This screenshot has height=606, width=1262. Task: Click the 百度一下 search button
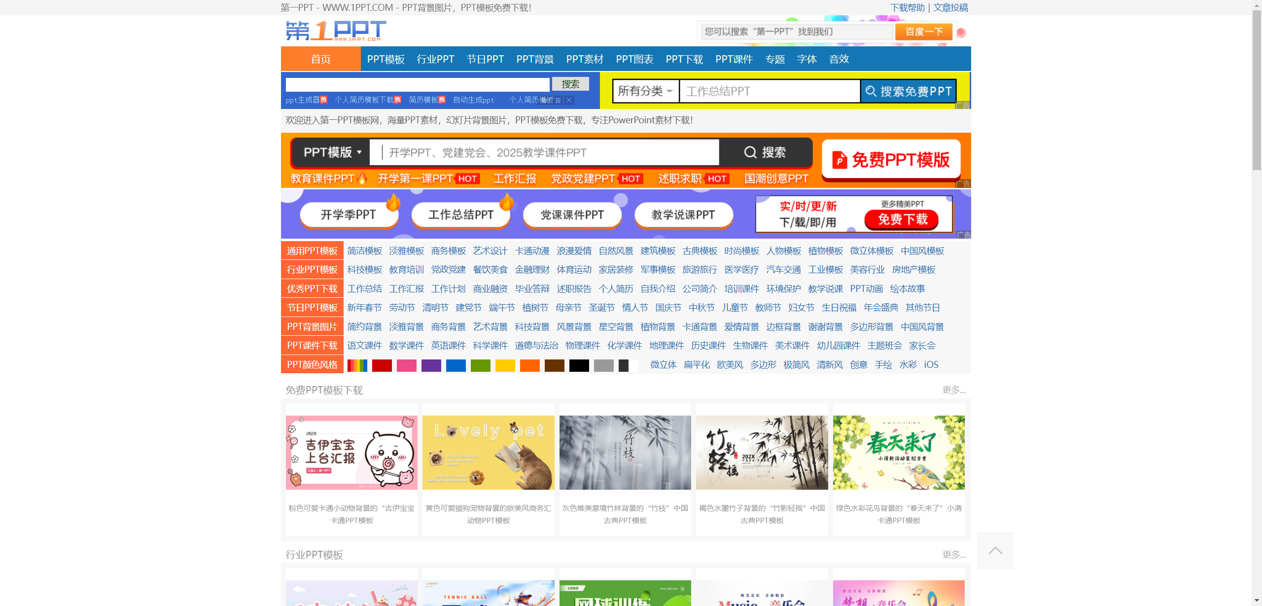[923, 31]
